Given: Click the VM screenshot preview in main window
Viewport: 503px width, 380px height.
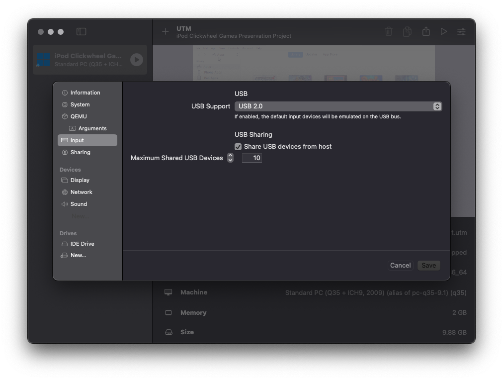Looking at the screenshot, I should 314,63.
